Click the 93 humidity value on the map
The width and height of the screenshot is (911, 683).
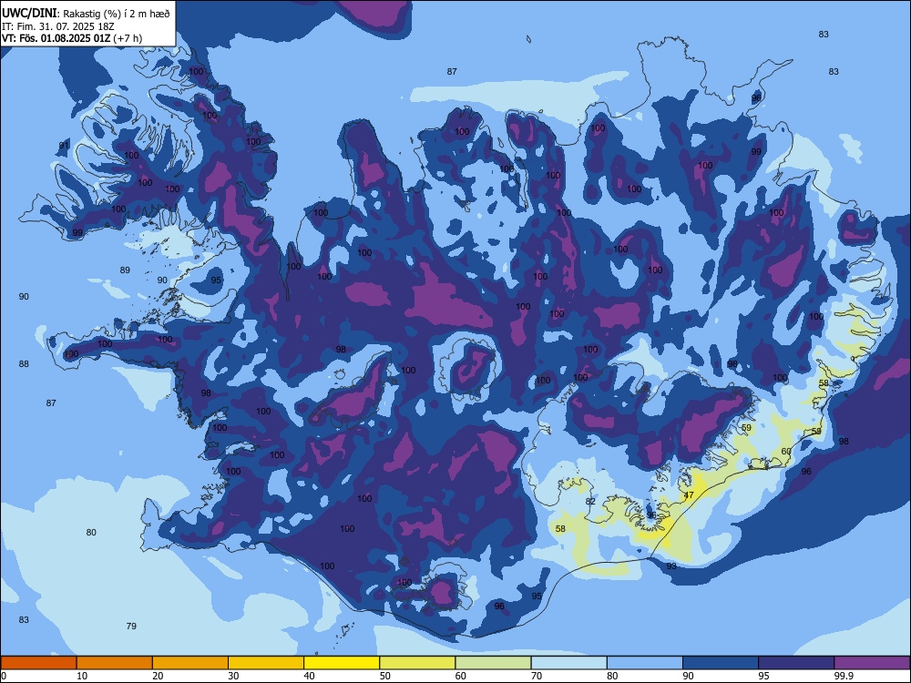coord(671,566)
